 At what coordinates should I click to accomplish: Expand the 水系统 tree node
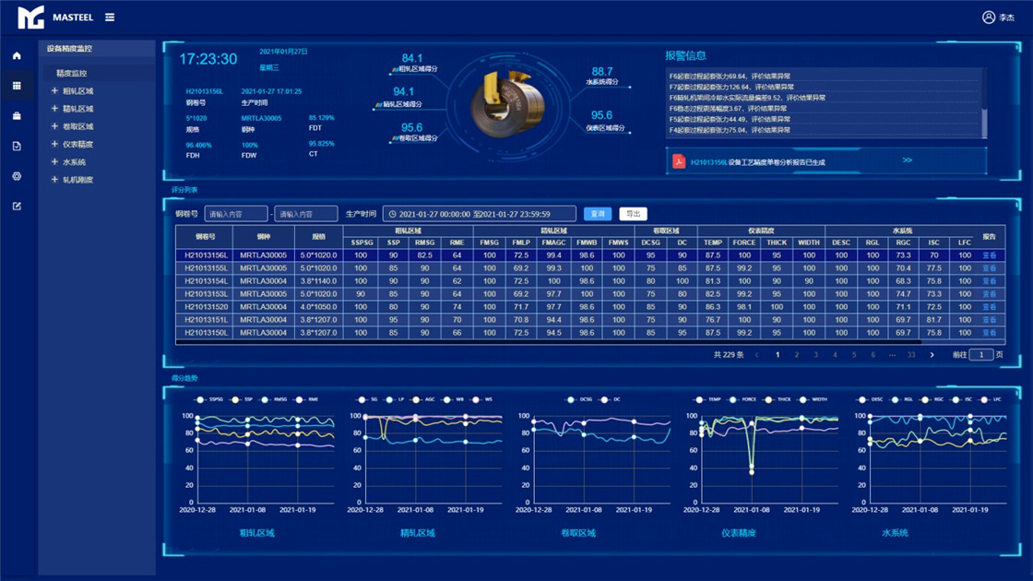(x=54, y=162)
